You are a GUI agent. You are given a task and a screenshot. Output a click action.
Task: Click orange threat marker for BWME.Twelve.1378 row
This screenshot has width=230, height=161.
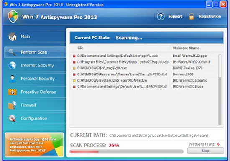(74, 68)
